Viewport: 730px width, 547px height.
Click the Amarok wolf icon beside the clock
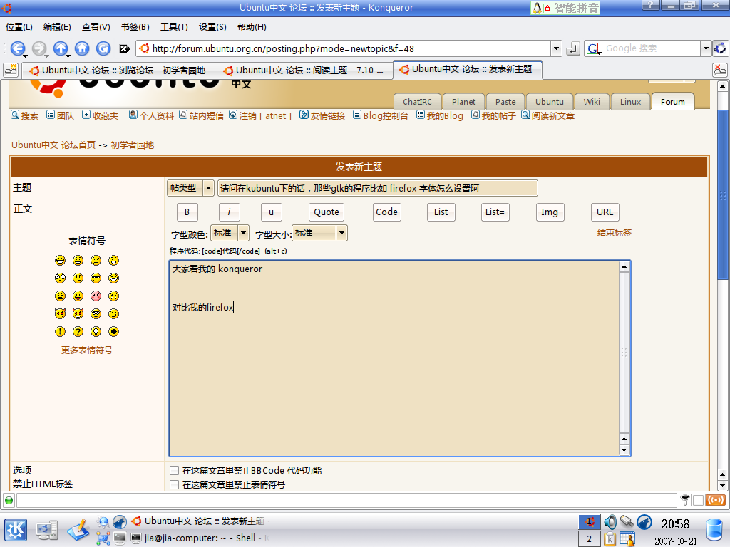(x=644, y=522)
